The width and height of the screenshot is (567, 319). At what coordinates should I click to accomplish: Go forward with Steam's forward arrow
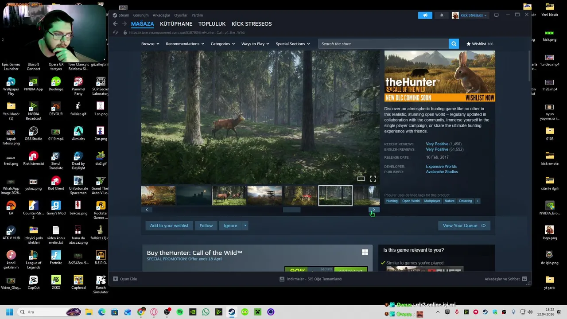(124, 24)
